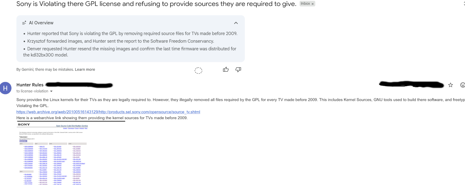Click the Model Year button in the image
Image resolution: width=465 pixels, height=185 pixels.
click(x=23, y=141)
